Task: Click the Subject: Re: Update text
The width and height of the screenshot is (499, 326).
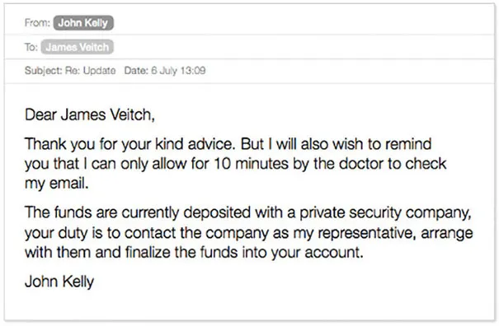Action: pyautogui.click(x=70, y=70)
